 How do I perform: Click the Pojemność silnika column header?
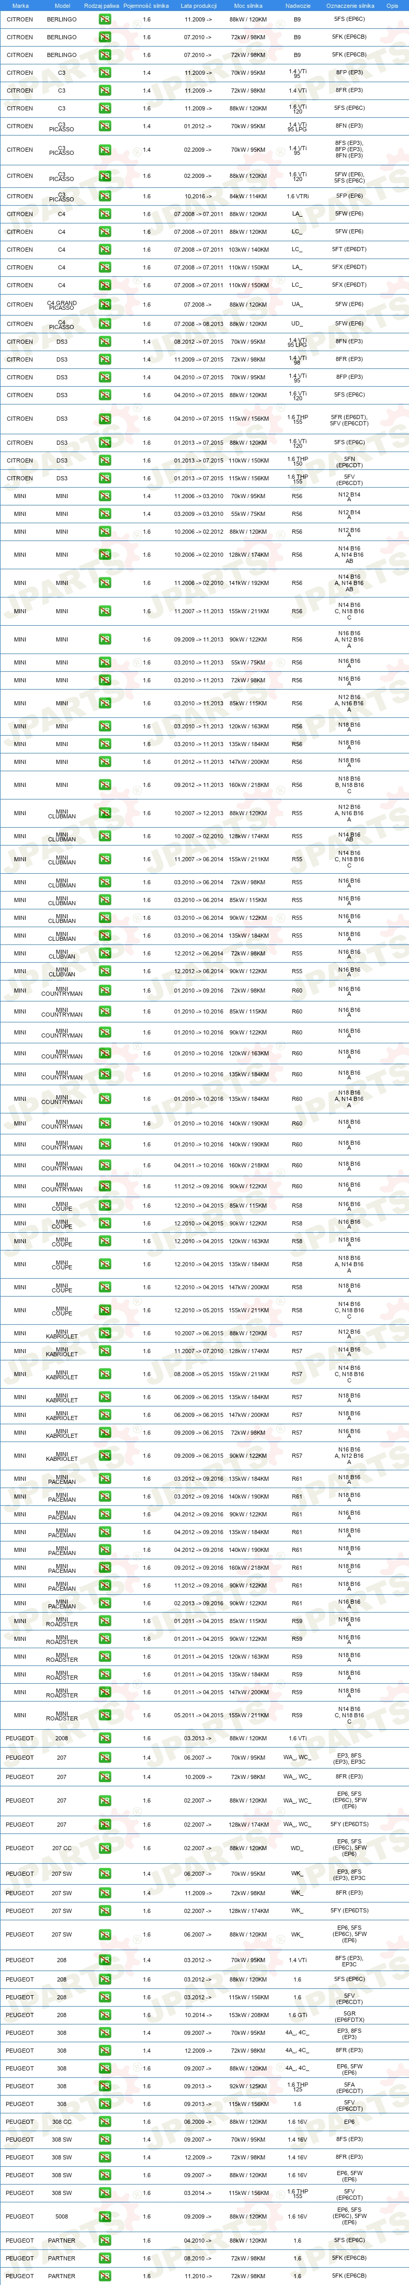(146, 5)
